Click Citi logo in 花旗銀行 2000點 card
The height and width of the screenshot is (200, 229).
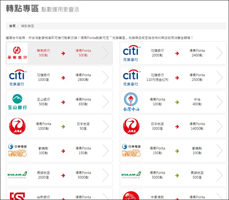coord(131,53)
